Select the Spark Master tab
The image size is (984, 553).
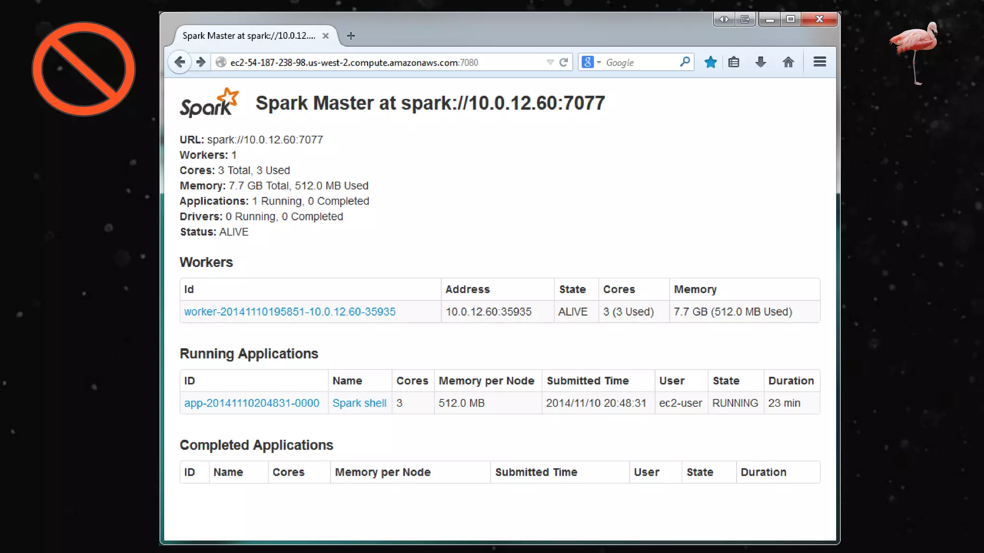[248, 36]
